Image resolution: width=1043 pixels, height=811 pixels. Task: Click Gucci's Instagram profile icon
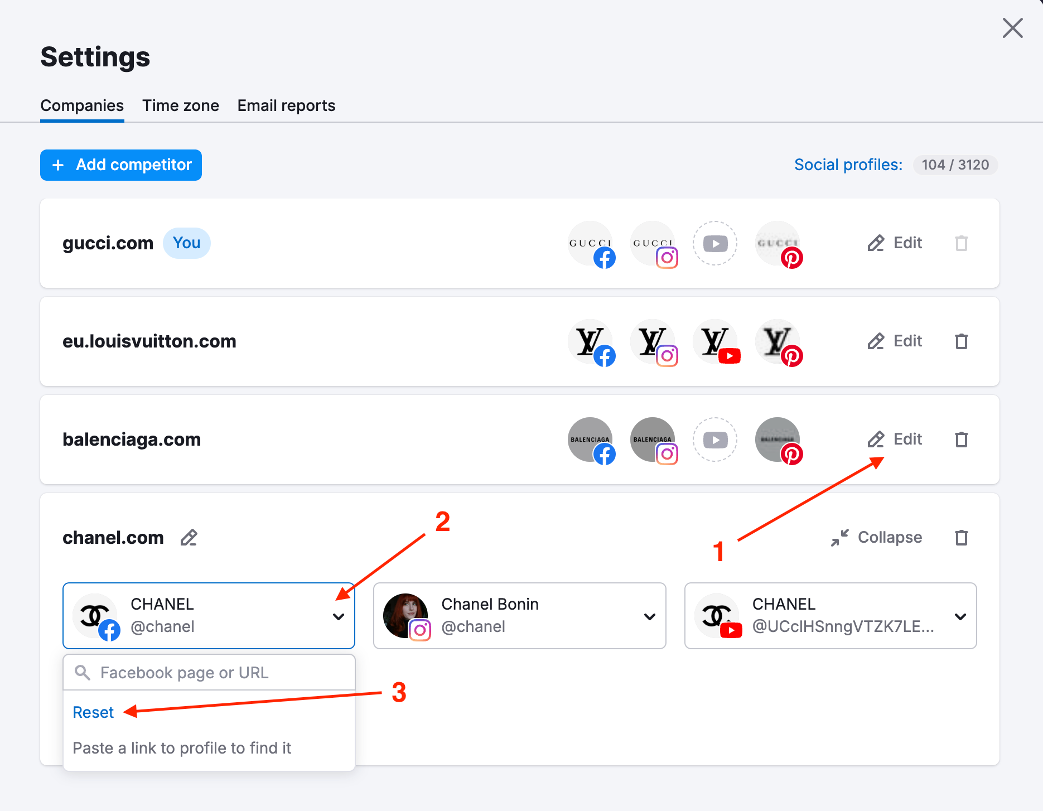654,244
